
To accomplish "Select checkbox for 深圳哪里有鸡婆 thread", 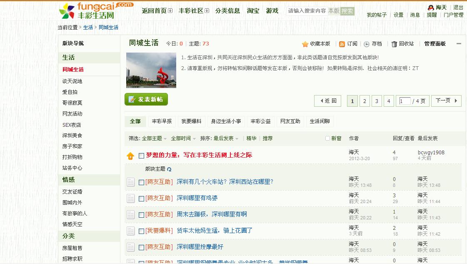I will click(142, 199).
